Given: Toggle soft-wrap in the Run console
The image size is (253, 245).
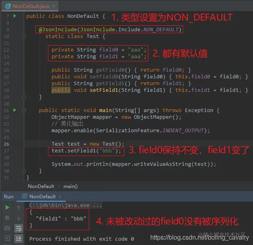Looking at the screenshot, I should point(19,228).
